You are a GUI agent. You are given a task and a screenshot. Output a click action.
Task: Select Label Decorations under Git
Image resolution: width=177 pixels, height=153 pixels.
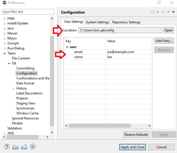coord(29,93)
